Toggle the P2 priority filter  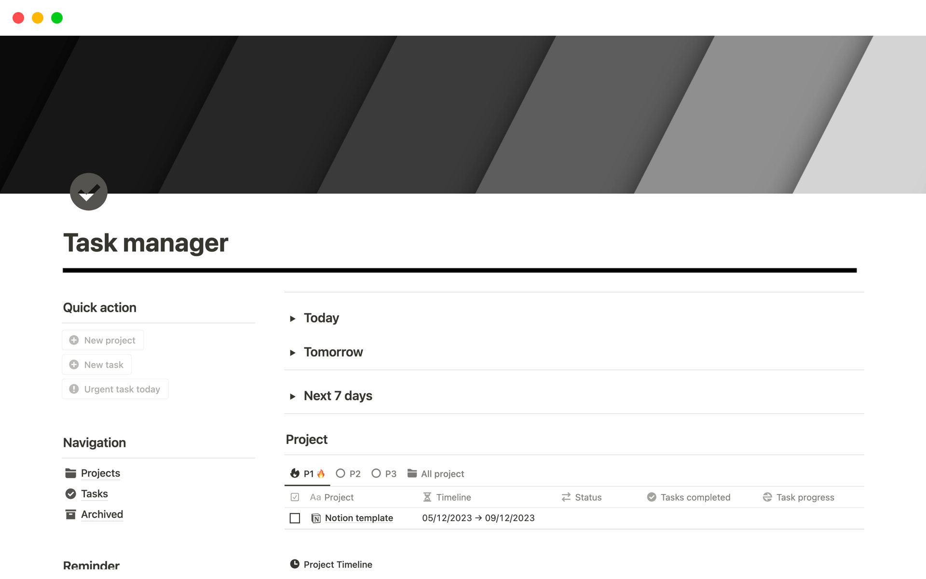coord(347,474)
